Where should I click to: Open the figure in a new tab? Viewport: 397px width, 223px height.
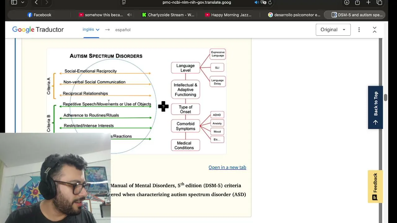227,167
